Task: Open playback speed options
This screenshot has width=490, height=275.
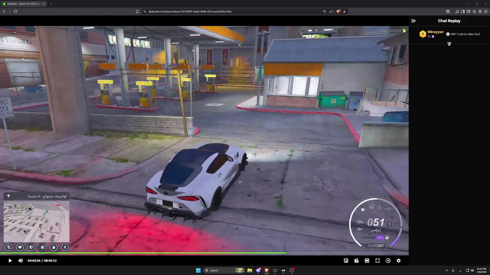Action: [388, 260]
